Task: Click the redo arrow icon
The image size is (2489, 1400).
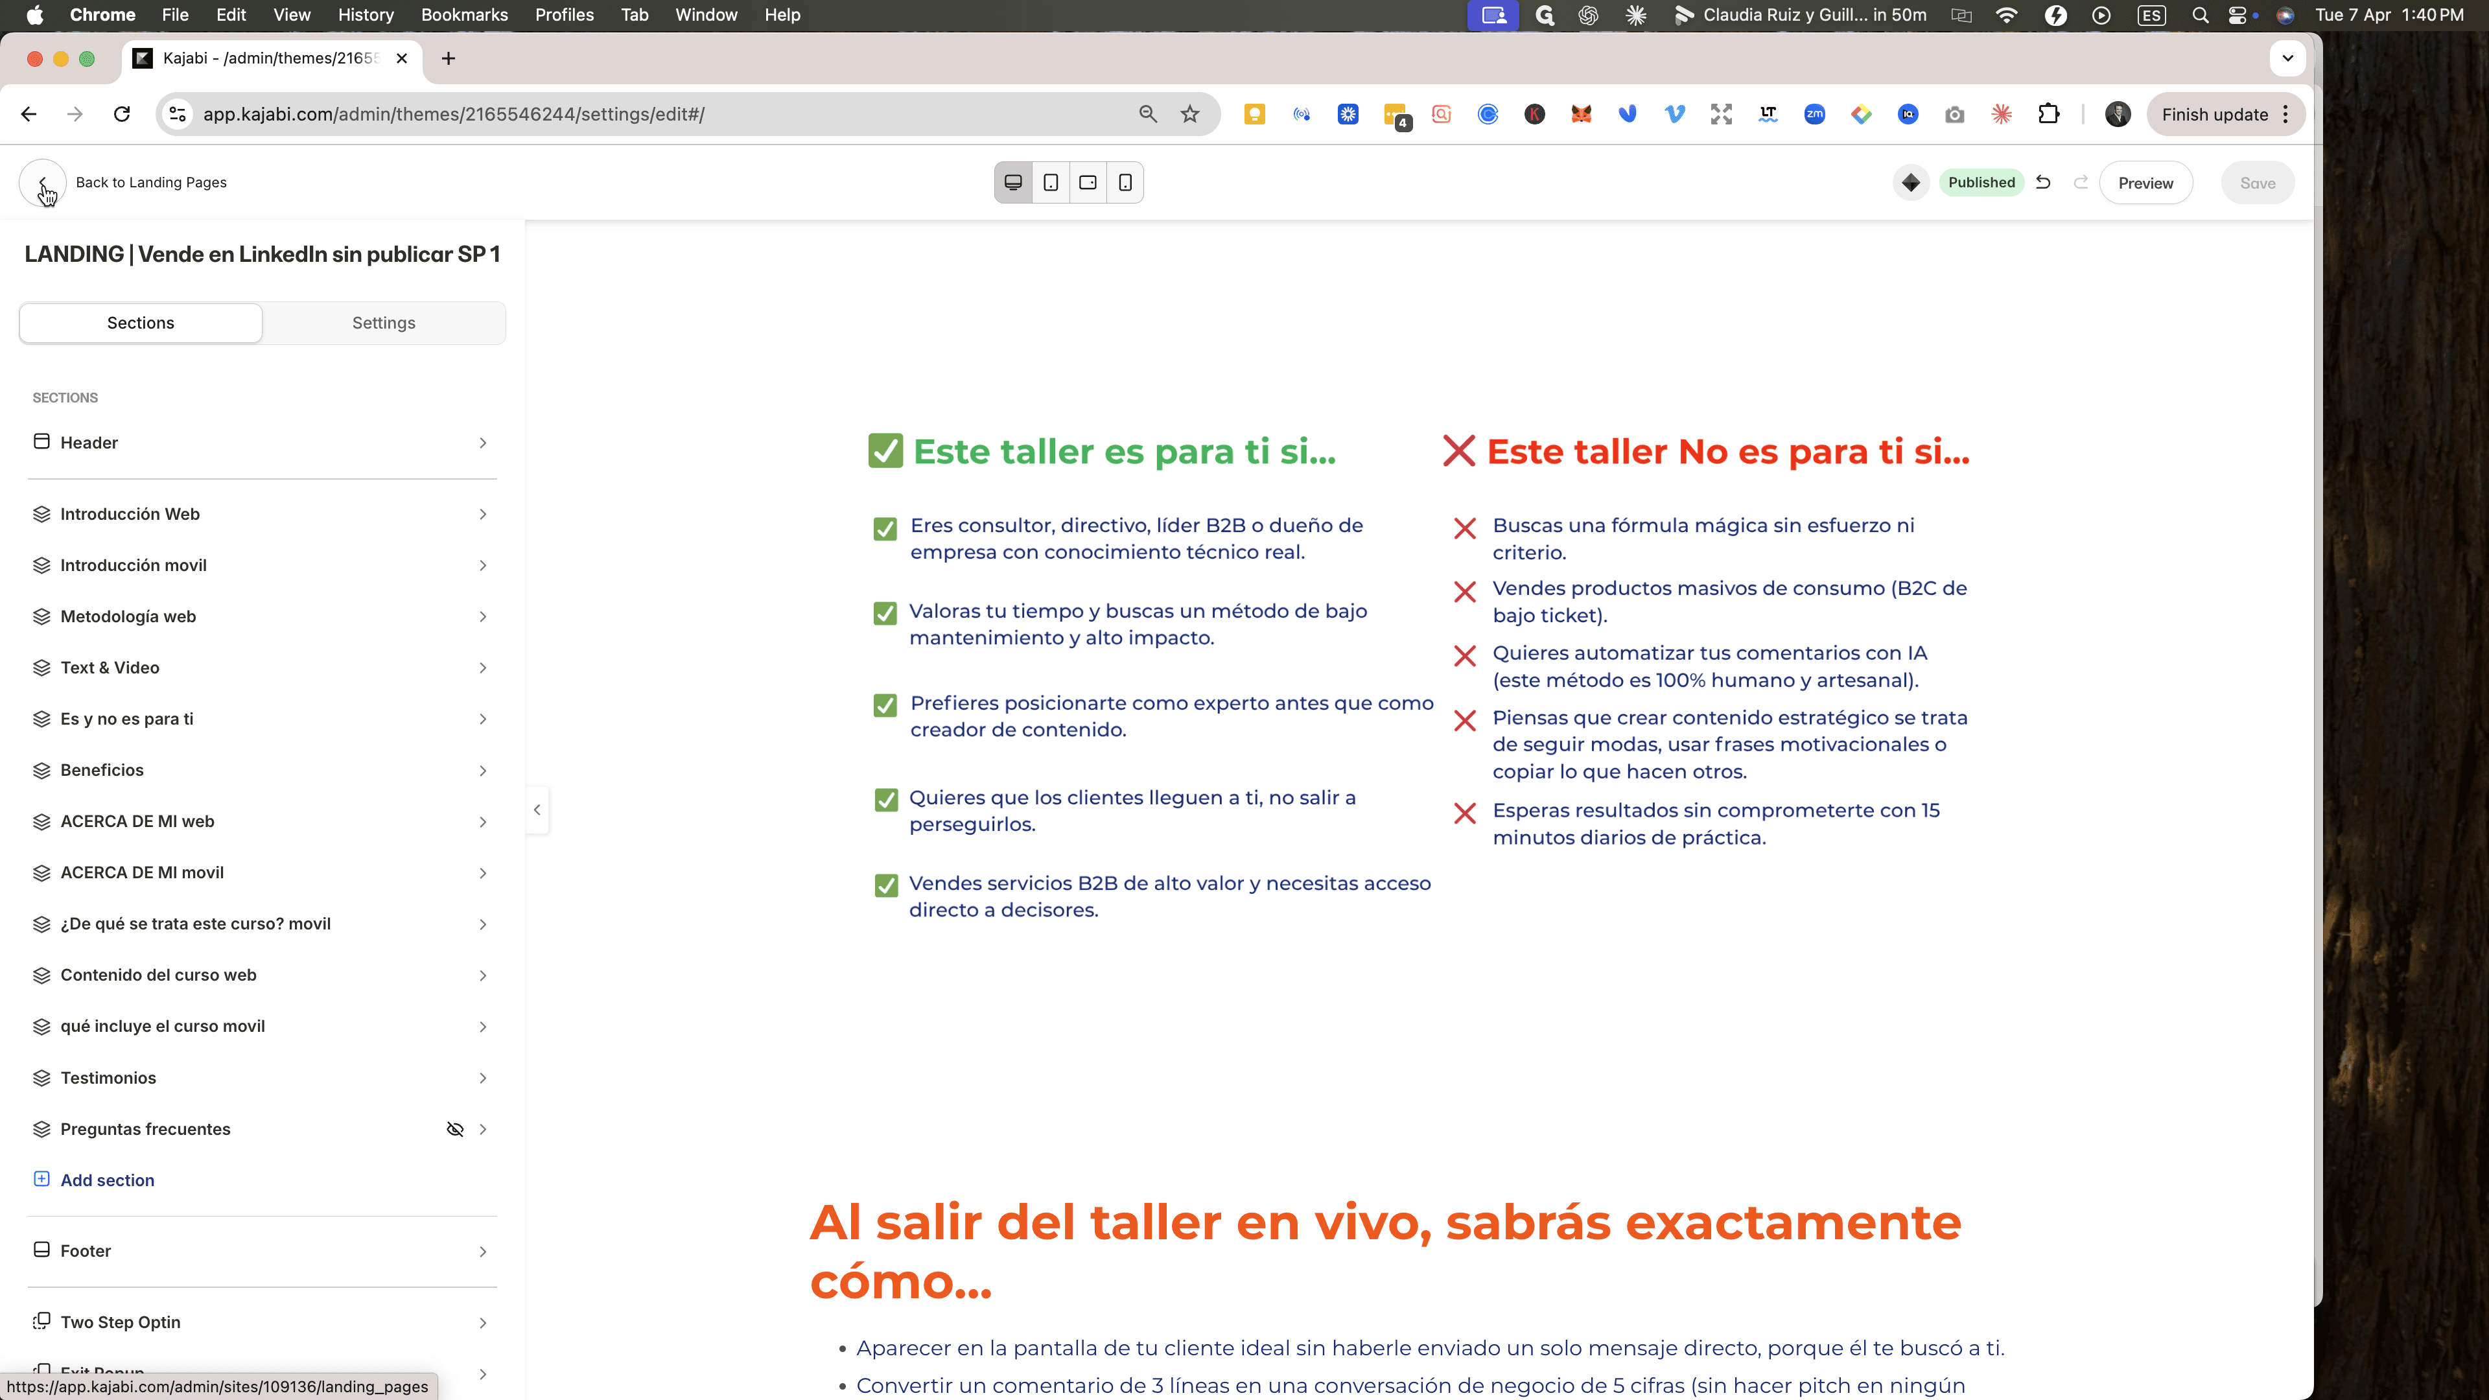Action: pos(2080,183)
